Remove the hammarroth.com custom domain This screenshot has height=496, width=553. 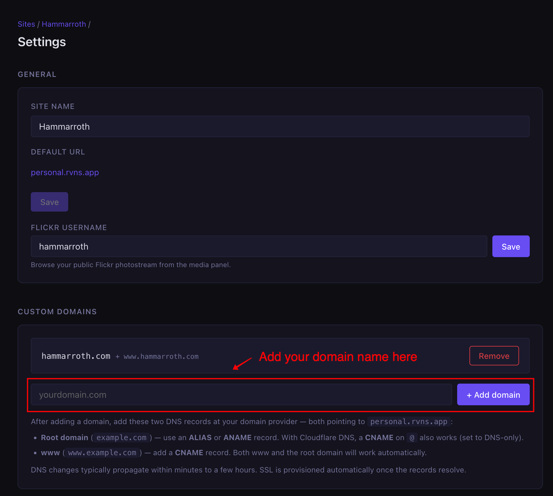point(494,356)
